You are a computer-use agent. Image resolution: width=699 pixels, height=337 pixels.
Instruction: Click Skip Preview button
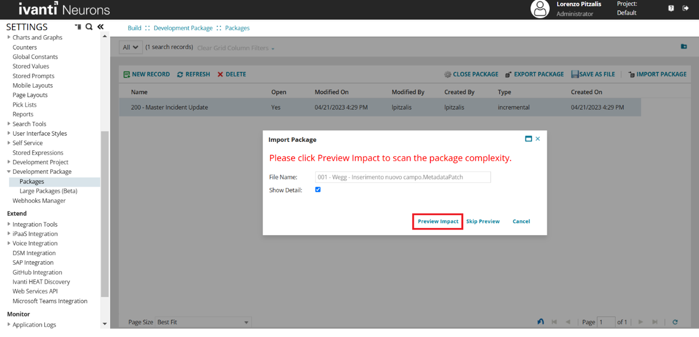pyautogui.click(x=483, y=221)
